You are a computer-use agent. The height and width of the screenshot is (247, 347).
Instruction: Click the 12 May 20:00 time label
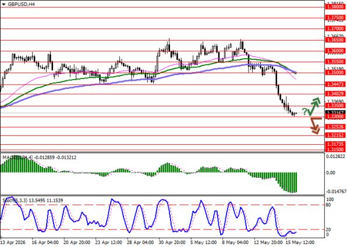(x=268, y=242)
